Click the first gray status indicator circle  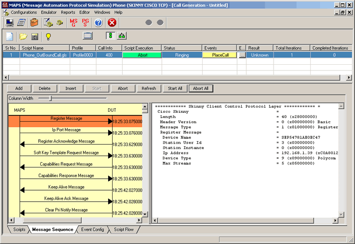click(x=149, y=22)
